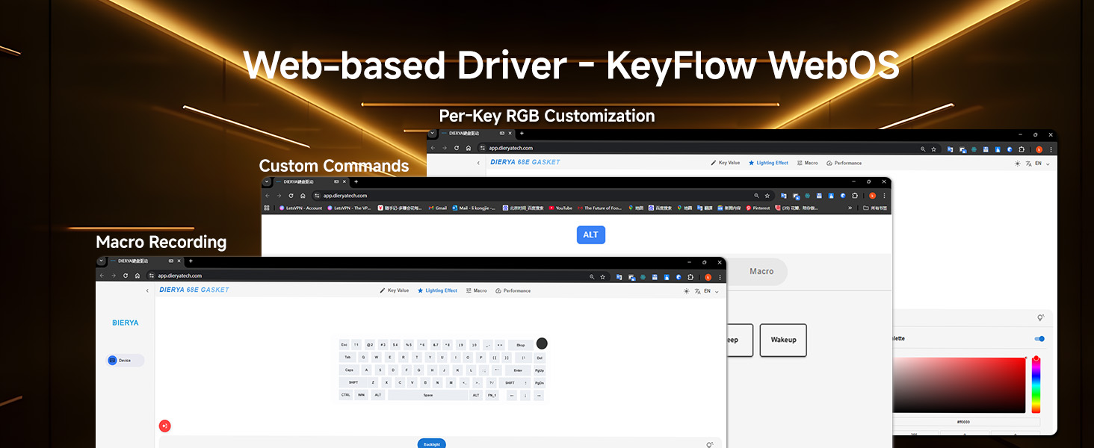
Task: Click the home icon in front browser window
Action: [137, 276]
